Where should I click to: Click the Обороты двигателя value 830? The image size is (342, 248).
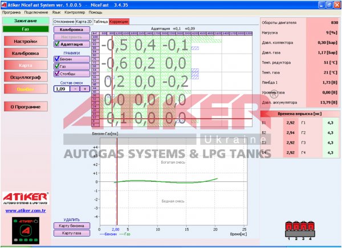pos(335,22)
